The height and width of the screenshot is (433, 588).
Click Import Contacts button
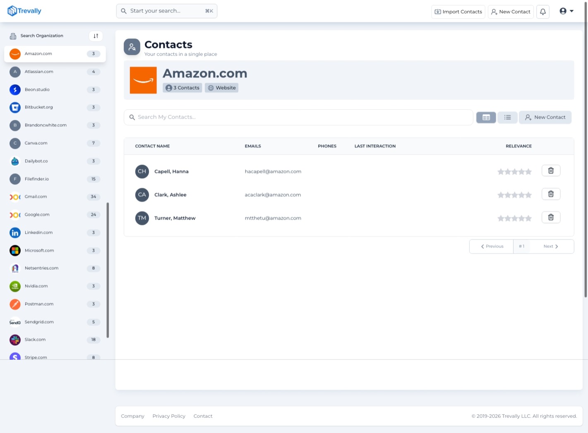(x=458, y=12)
